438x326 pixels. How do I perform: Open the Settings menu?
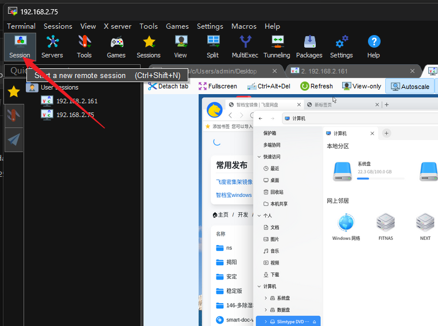point(210,26)
